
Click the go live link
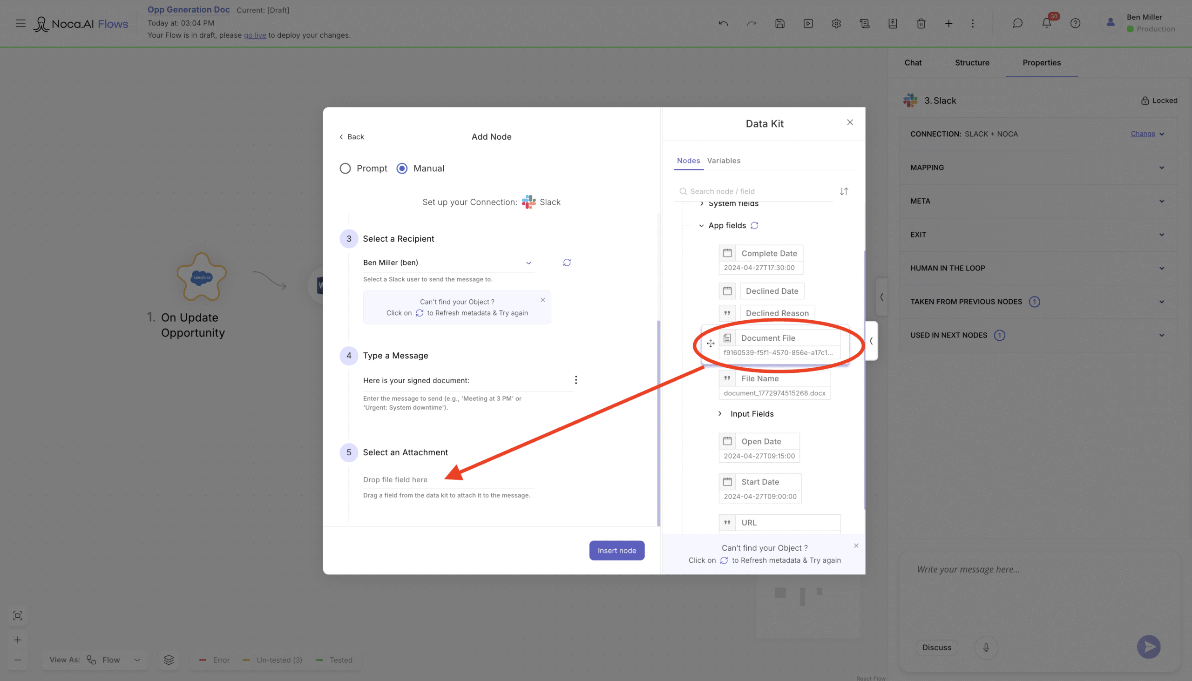(x=255, y=35)
